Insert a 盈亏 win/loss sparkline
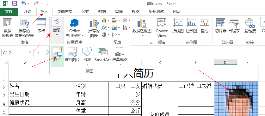265x116 pixels. point(205,26)
